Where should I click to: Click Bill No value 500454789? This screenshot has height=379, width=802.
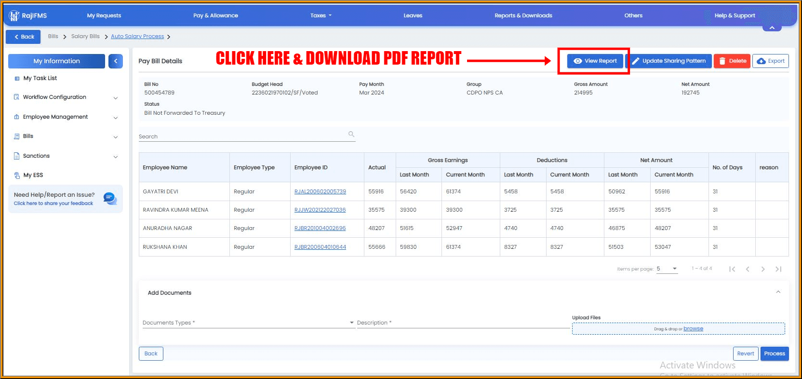[159, 93]
